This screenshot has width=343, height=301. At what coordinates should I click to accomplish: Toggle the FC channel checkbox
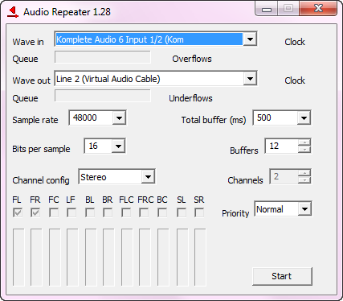[54, 213]
